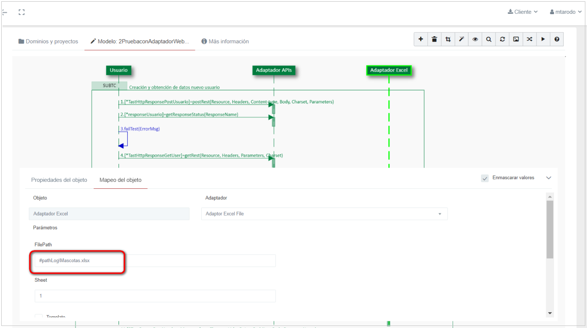The height and width of the screenshot is (328, 587).
Task: Click the crop icon in the toolbar
Action: tap(448, 39)
